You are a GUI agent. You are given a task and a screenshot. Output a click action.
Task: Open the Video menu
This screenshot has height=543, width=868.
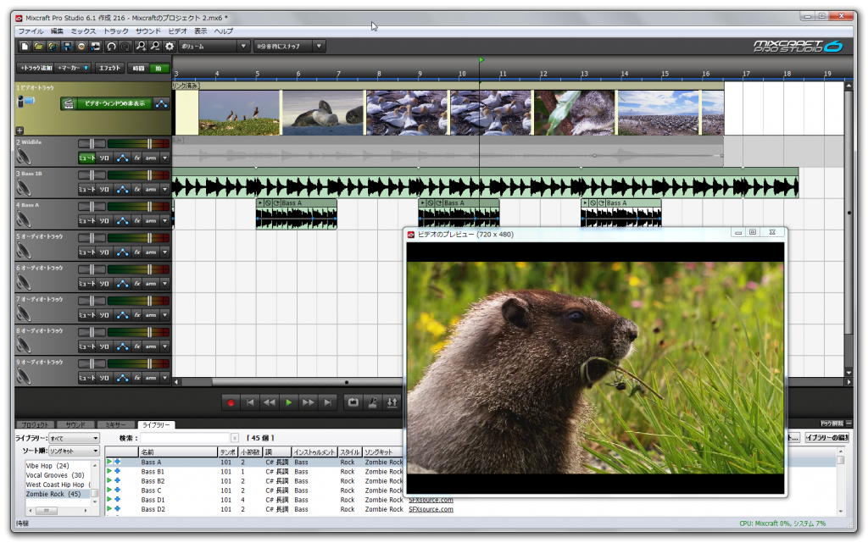tap(178, 31)
